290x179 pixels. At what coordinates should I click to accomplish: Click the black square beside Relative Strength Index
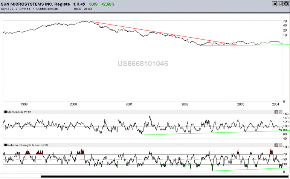(5, 145)
